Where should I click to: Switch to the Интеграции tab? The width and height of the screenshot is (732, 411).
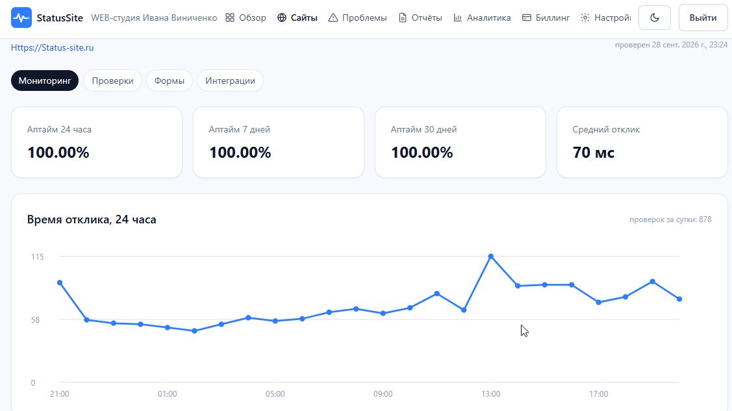pos(230,81)
